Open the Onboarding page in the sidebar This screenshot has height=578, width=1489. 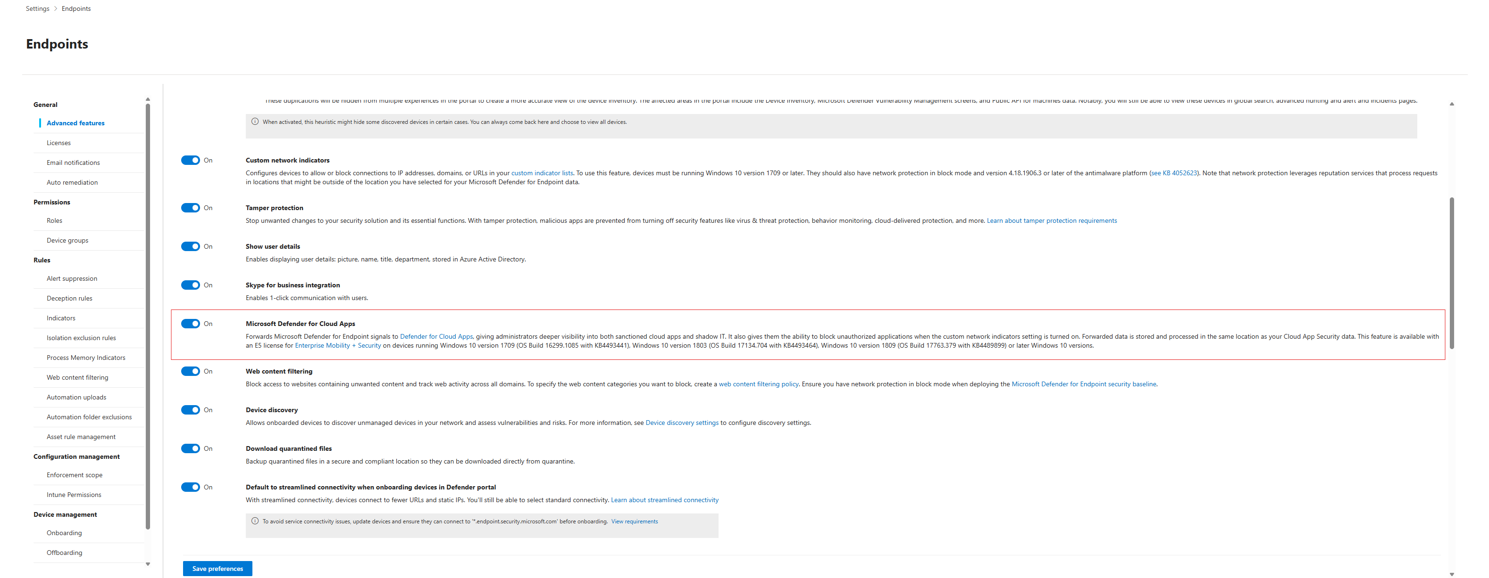point(64,533)
